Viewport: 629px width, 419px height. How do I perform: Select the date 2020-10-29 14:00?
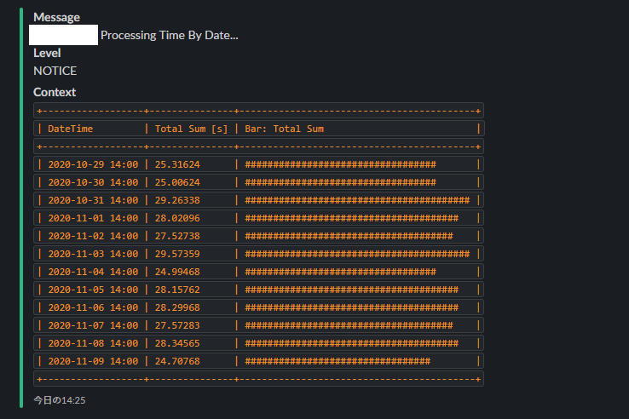click(93, 164)
